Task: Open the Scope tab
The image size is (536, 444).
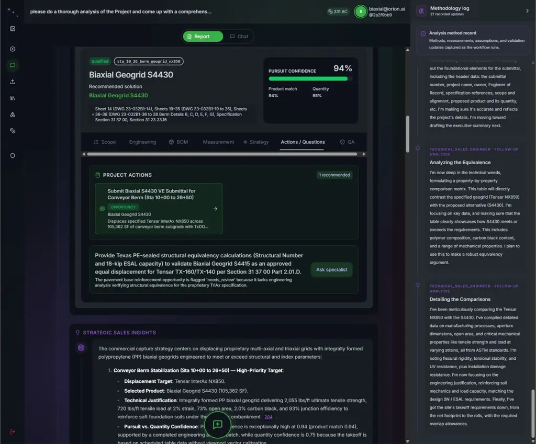Action: 105,142
